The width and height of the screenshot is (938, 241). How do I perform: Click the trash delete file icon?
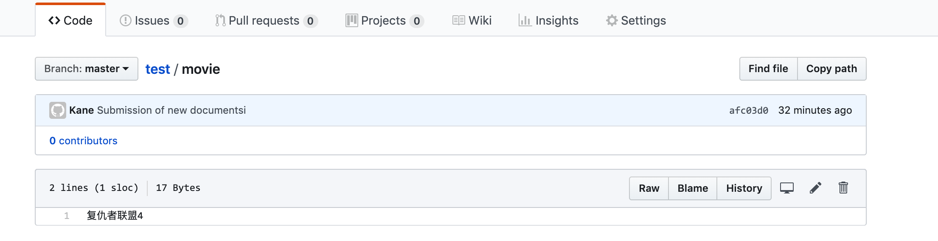843,188
